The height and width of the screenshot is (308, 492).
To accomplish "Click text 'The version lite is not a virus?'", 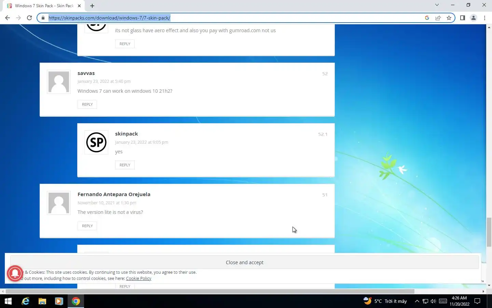I will pyautogui.click(x=110, y=212).
